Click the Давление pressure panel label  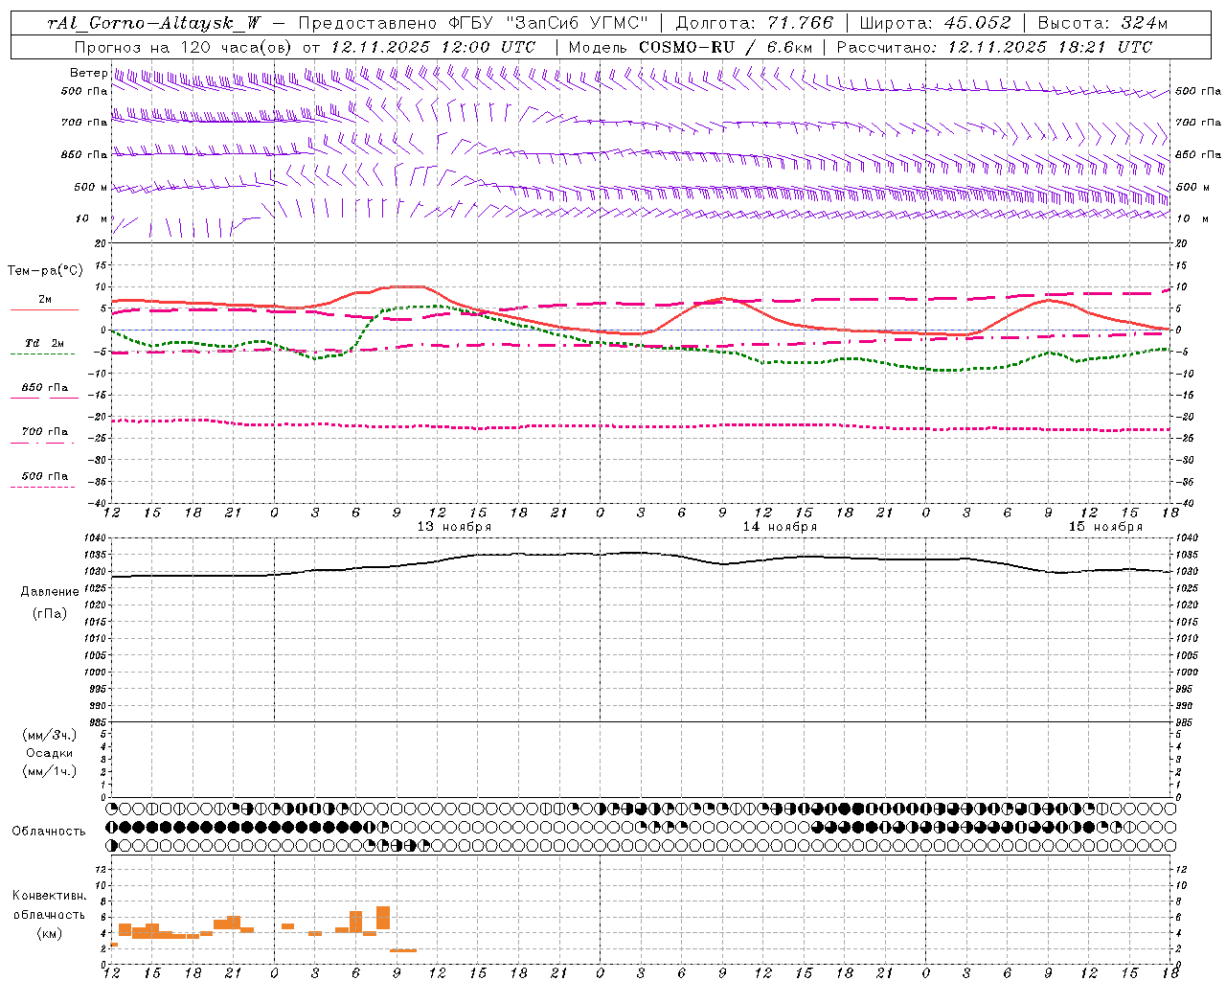click(50, 592)
